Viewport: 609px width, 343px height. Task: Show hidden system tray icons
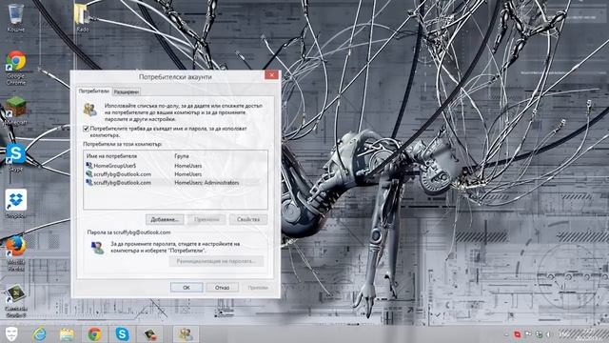pos(506,334)
